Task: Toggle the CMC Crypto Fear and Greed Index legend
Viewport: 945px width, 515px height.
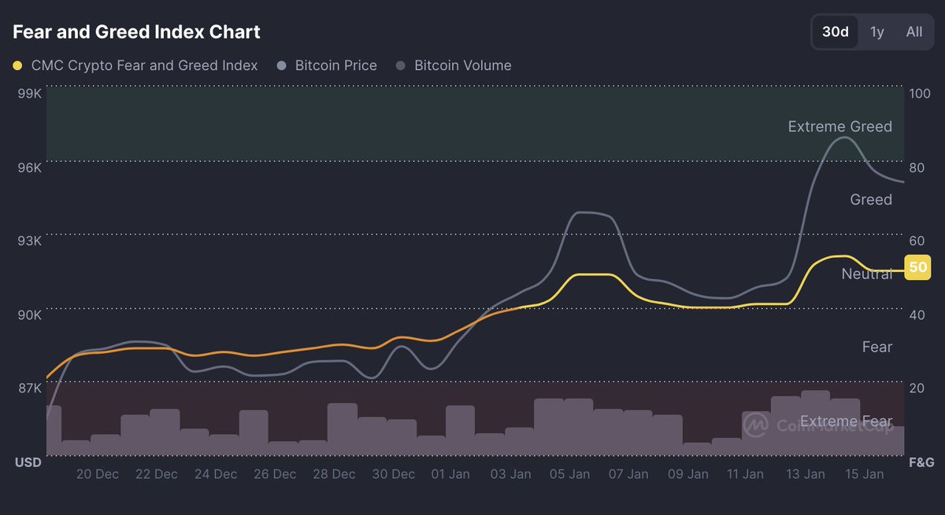Action: coord(144,66)
